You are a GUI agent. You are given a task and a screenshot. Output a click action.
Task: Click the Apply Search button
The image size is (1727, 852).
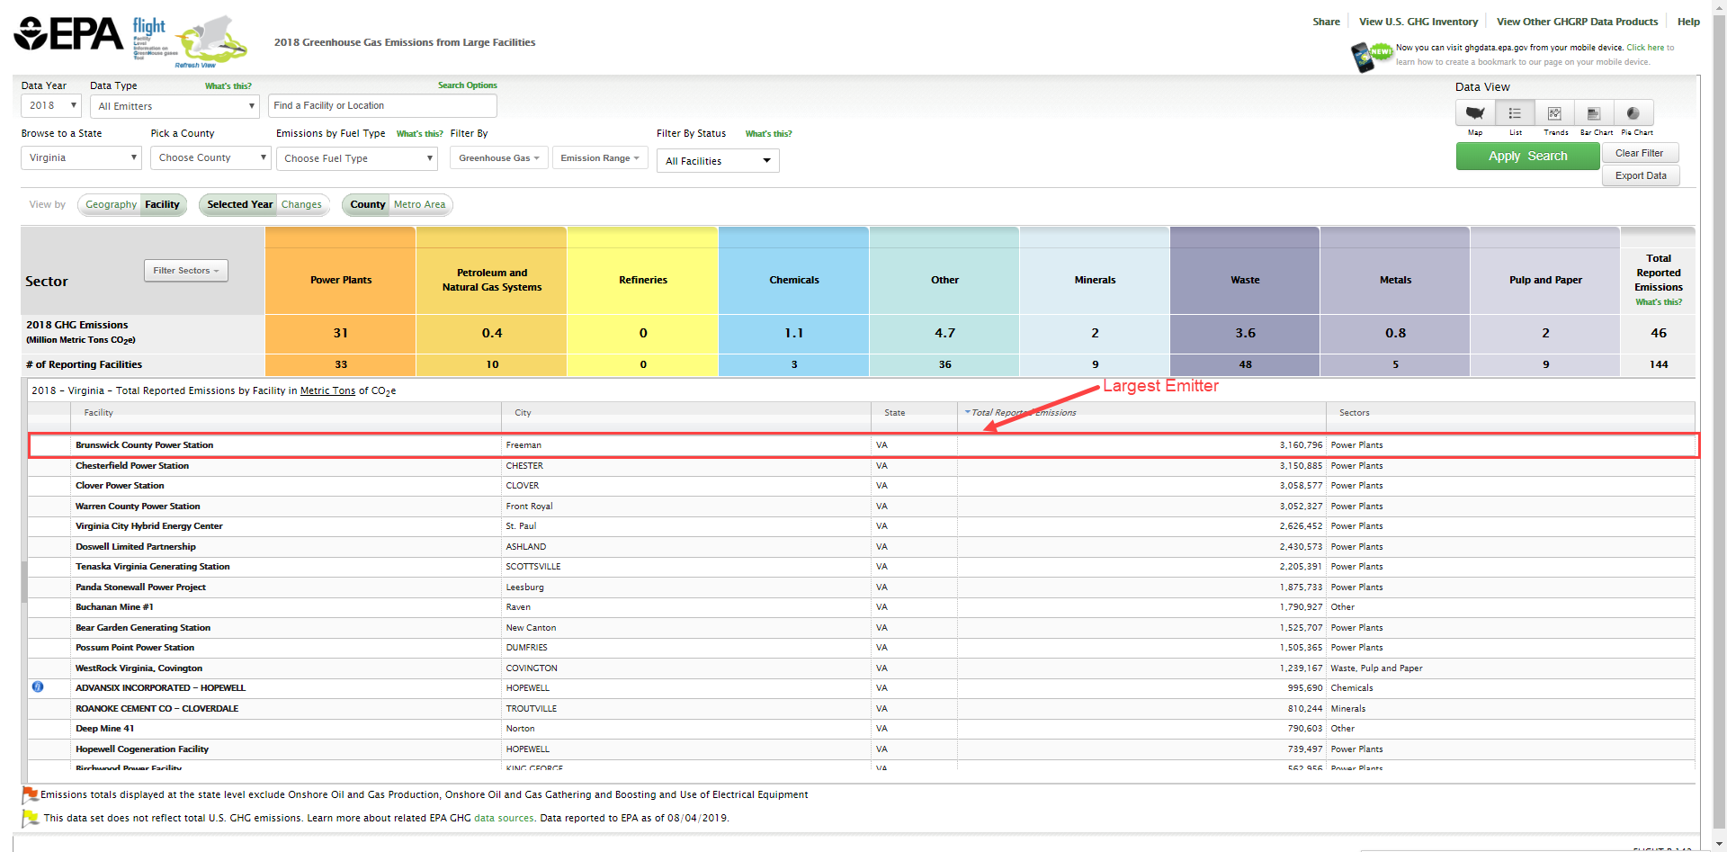point(1527,157)
